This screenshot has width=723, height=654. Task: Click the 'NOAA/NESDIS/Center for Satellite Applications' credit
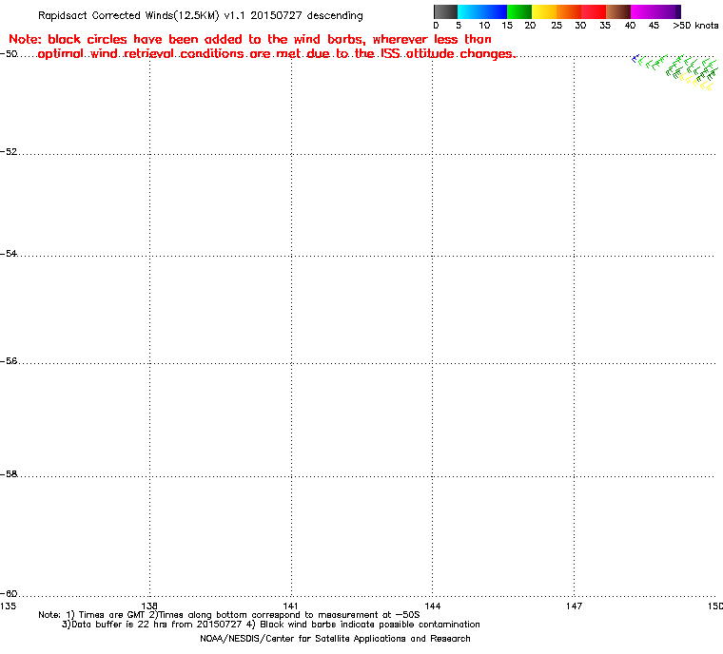[335, 639]
